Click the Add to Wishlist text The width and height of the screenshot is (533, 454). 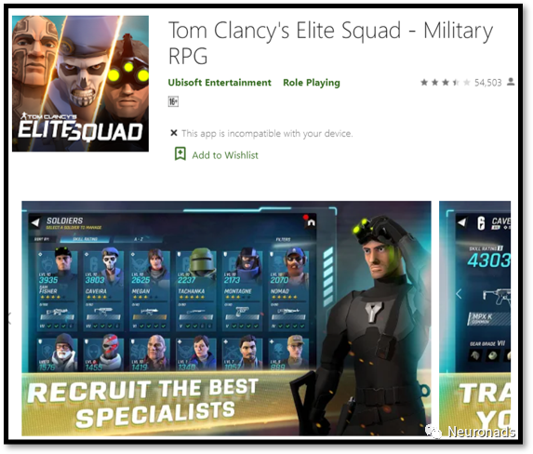(225, 155)
